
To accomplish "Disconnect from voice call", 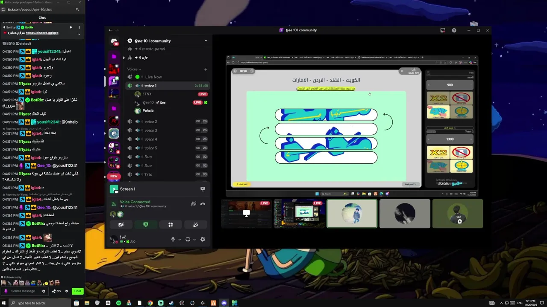I will pyautogui.click(x=203, y=204).
